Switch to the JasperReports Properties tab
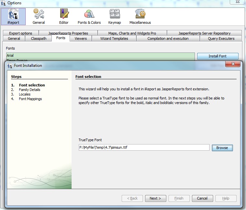This screenshot has height=210, width=246. [68, 33]
